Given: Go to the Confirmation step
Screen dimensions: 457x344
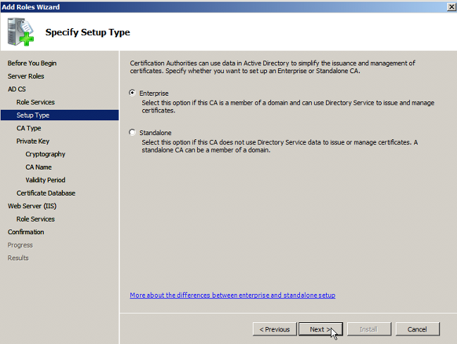Looking at the screenshot, I should tap(25, 232).
